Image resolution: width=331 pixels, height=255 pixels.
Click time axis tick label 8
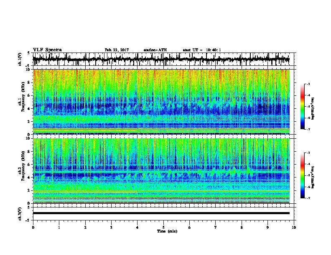[242, 227]
